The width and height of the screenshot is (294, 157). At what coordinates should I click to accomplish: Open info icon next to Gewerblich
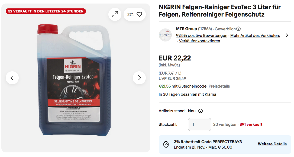[x=238, y=29]
